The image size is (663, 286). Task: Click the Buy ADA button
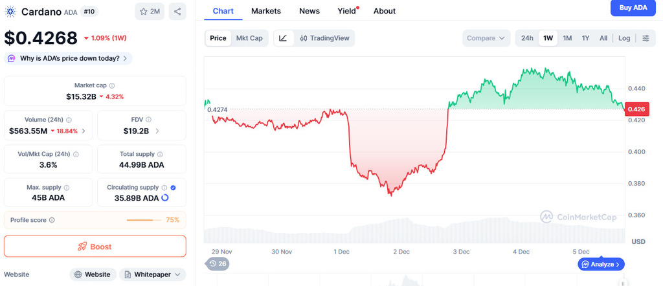point(633,8)
